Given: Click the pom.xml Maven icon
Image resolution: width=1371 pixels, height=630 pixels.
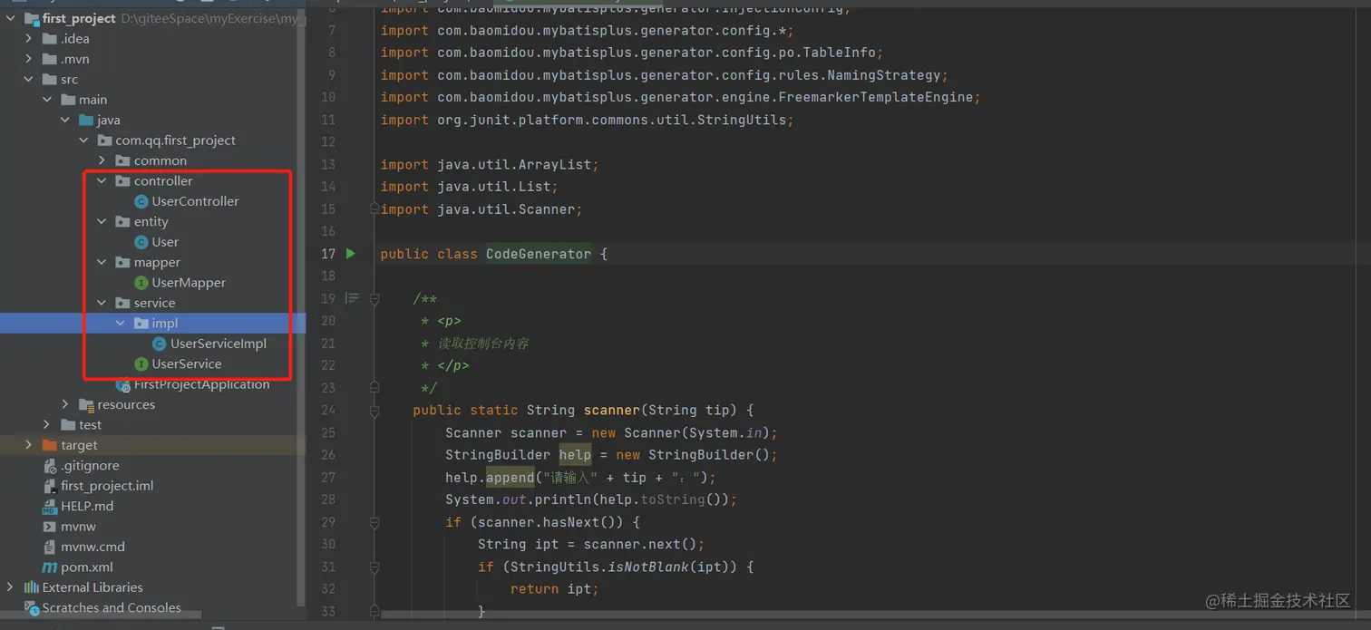Looking at the screenshot, I should [50, 567].
